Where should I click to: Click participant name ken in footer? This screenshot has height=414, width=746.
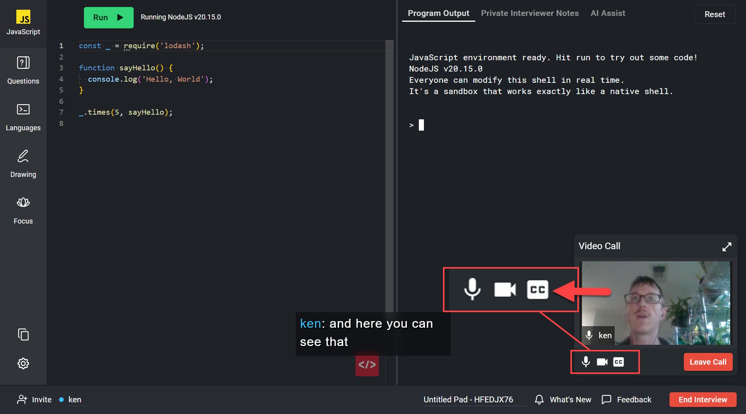pos(75,400)
